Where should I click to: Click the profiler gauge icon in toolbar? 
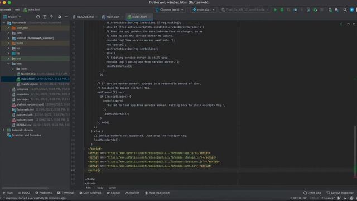295,10
